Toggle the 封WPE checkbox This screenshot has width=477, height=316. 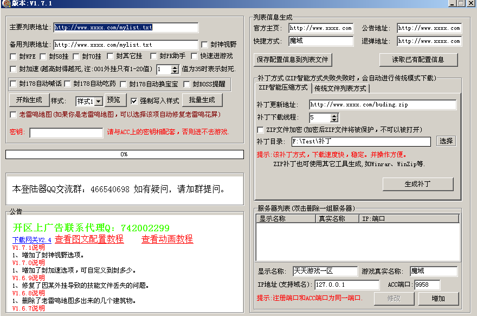[13, 56]
